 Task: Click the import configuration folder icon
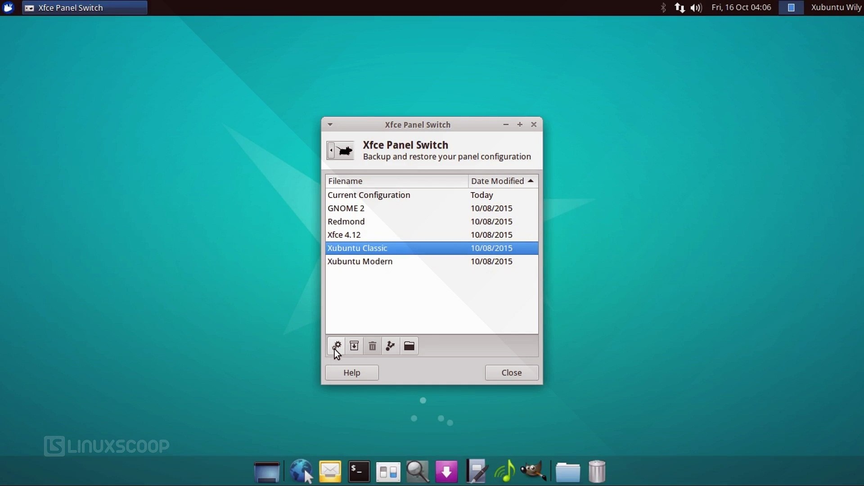[409, 346]
